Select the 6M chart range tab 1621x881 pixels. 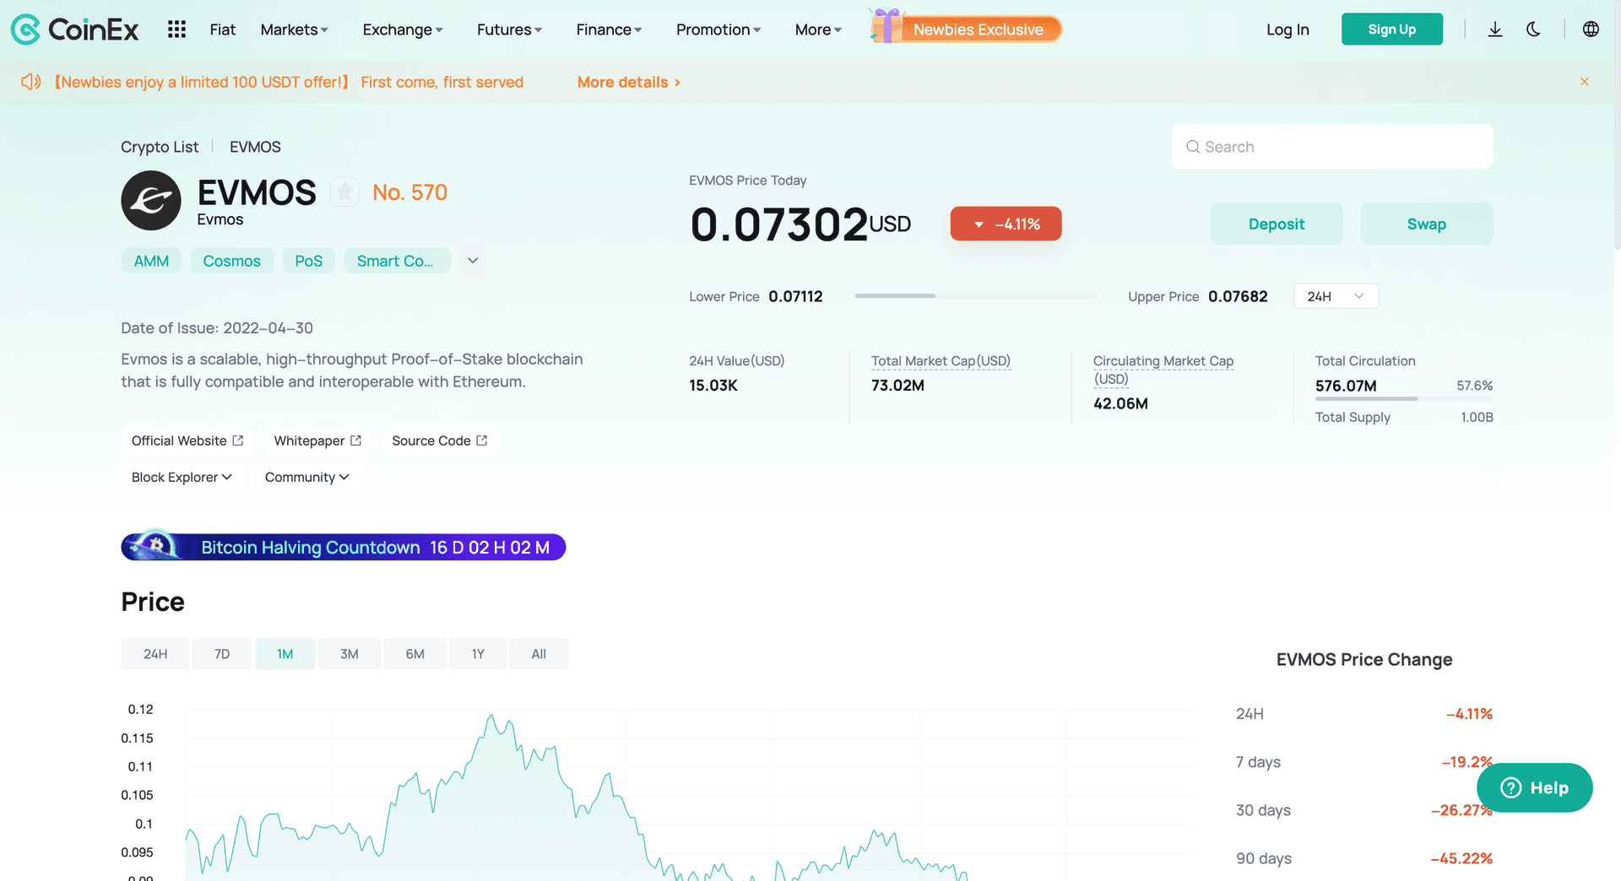click(x=415, y=654)
